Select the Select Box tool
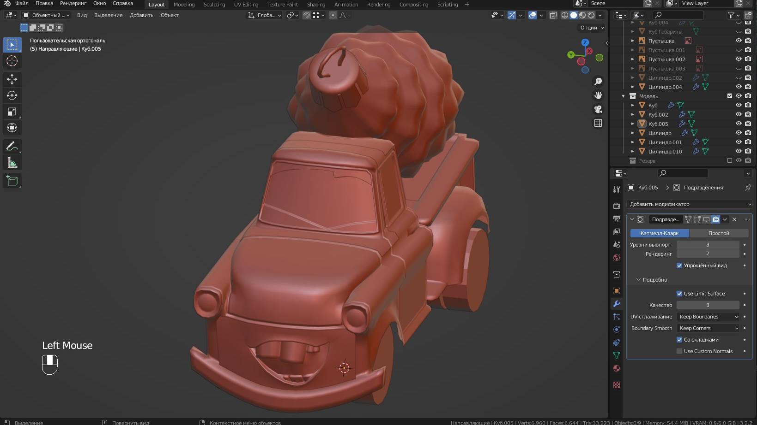Viewport: 757px width, 425px height. click(12, 45)
